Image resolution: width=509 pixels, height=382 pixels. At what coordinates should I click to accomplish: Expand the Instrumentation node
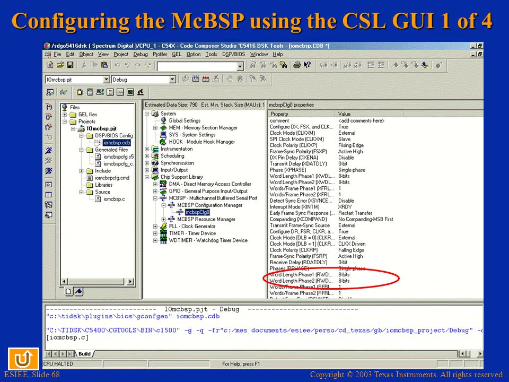(147, 149)
